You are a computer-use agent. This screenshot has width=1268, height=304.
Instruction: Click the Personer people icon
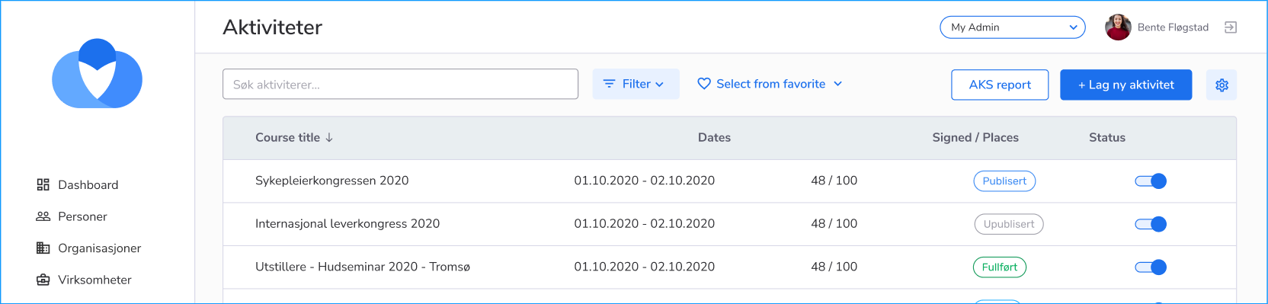point(43,216)
